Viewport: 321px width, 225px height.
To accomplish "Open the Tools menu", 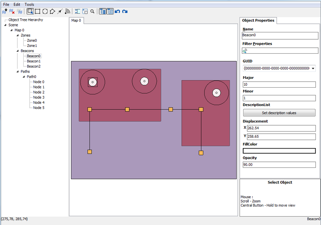I will coord(29,4).
